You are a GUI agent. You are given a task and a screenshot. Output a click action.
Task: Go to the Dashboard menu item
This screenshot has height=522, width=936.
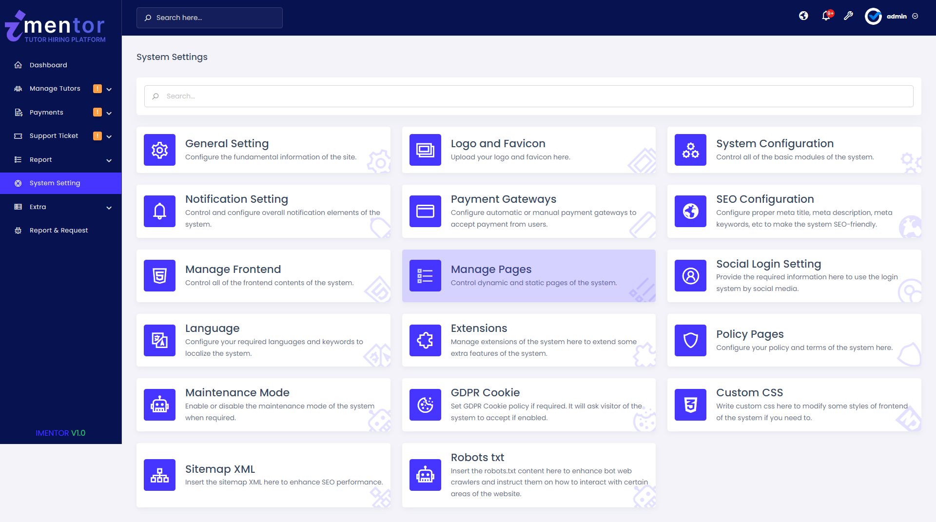coord(48,65)
